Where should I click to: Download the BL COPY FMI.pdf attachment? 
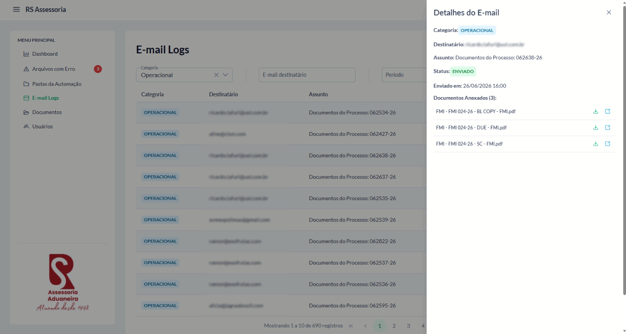pos(596,111)
